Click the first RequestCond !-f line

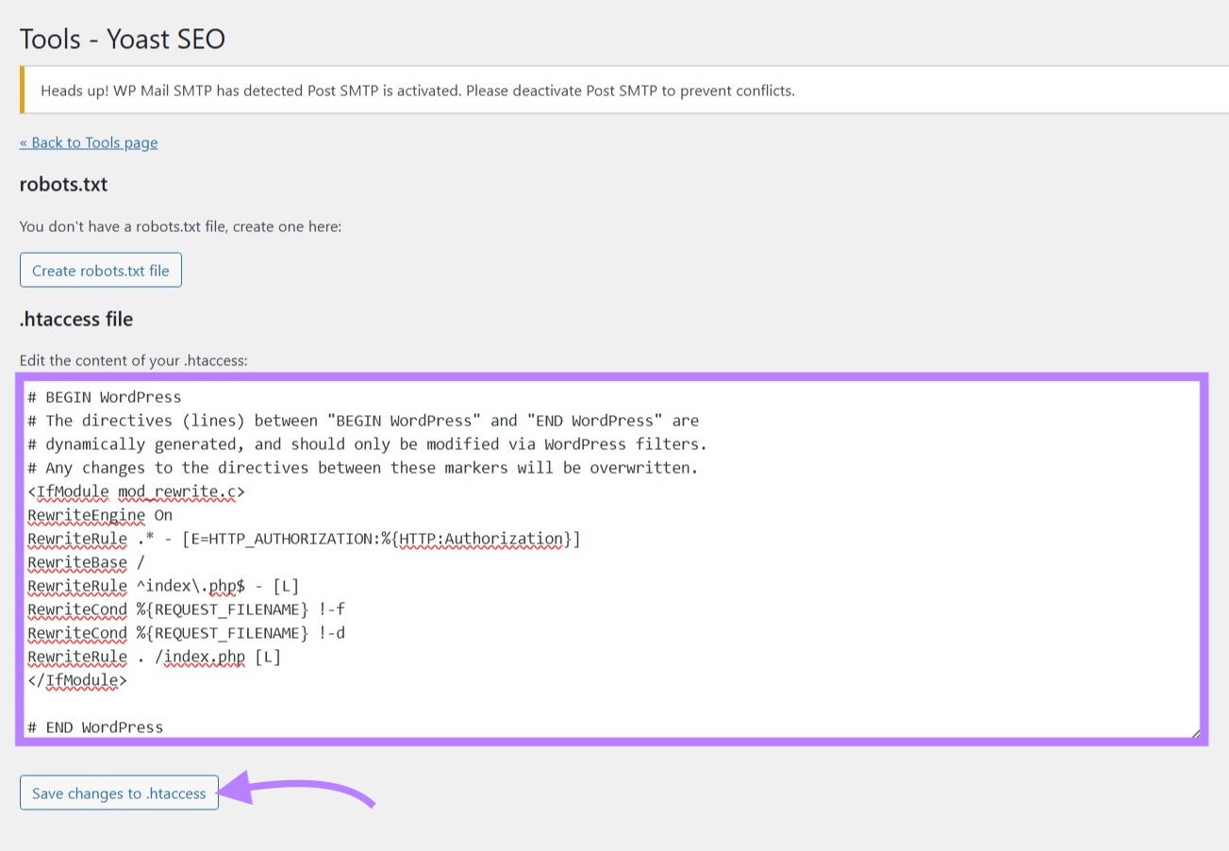(x=187, y=609)
